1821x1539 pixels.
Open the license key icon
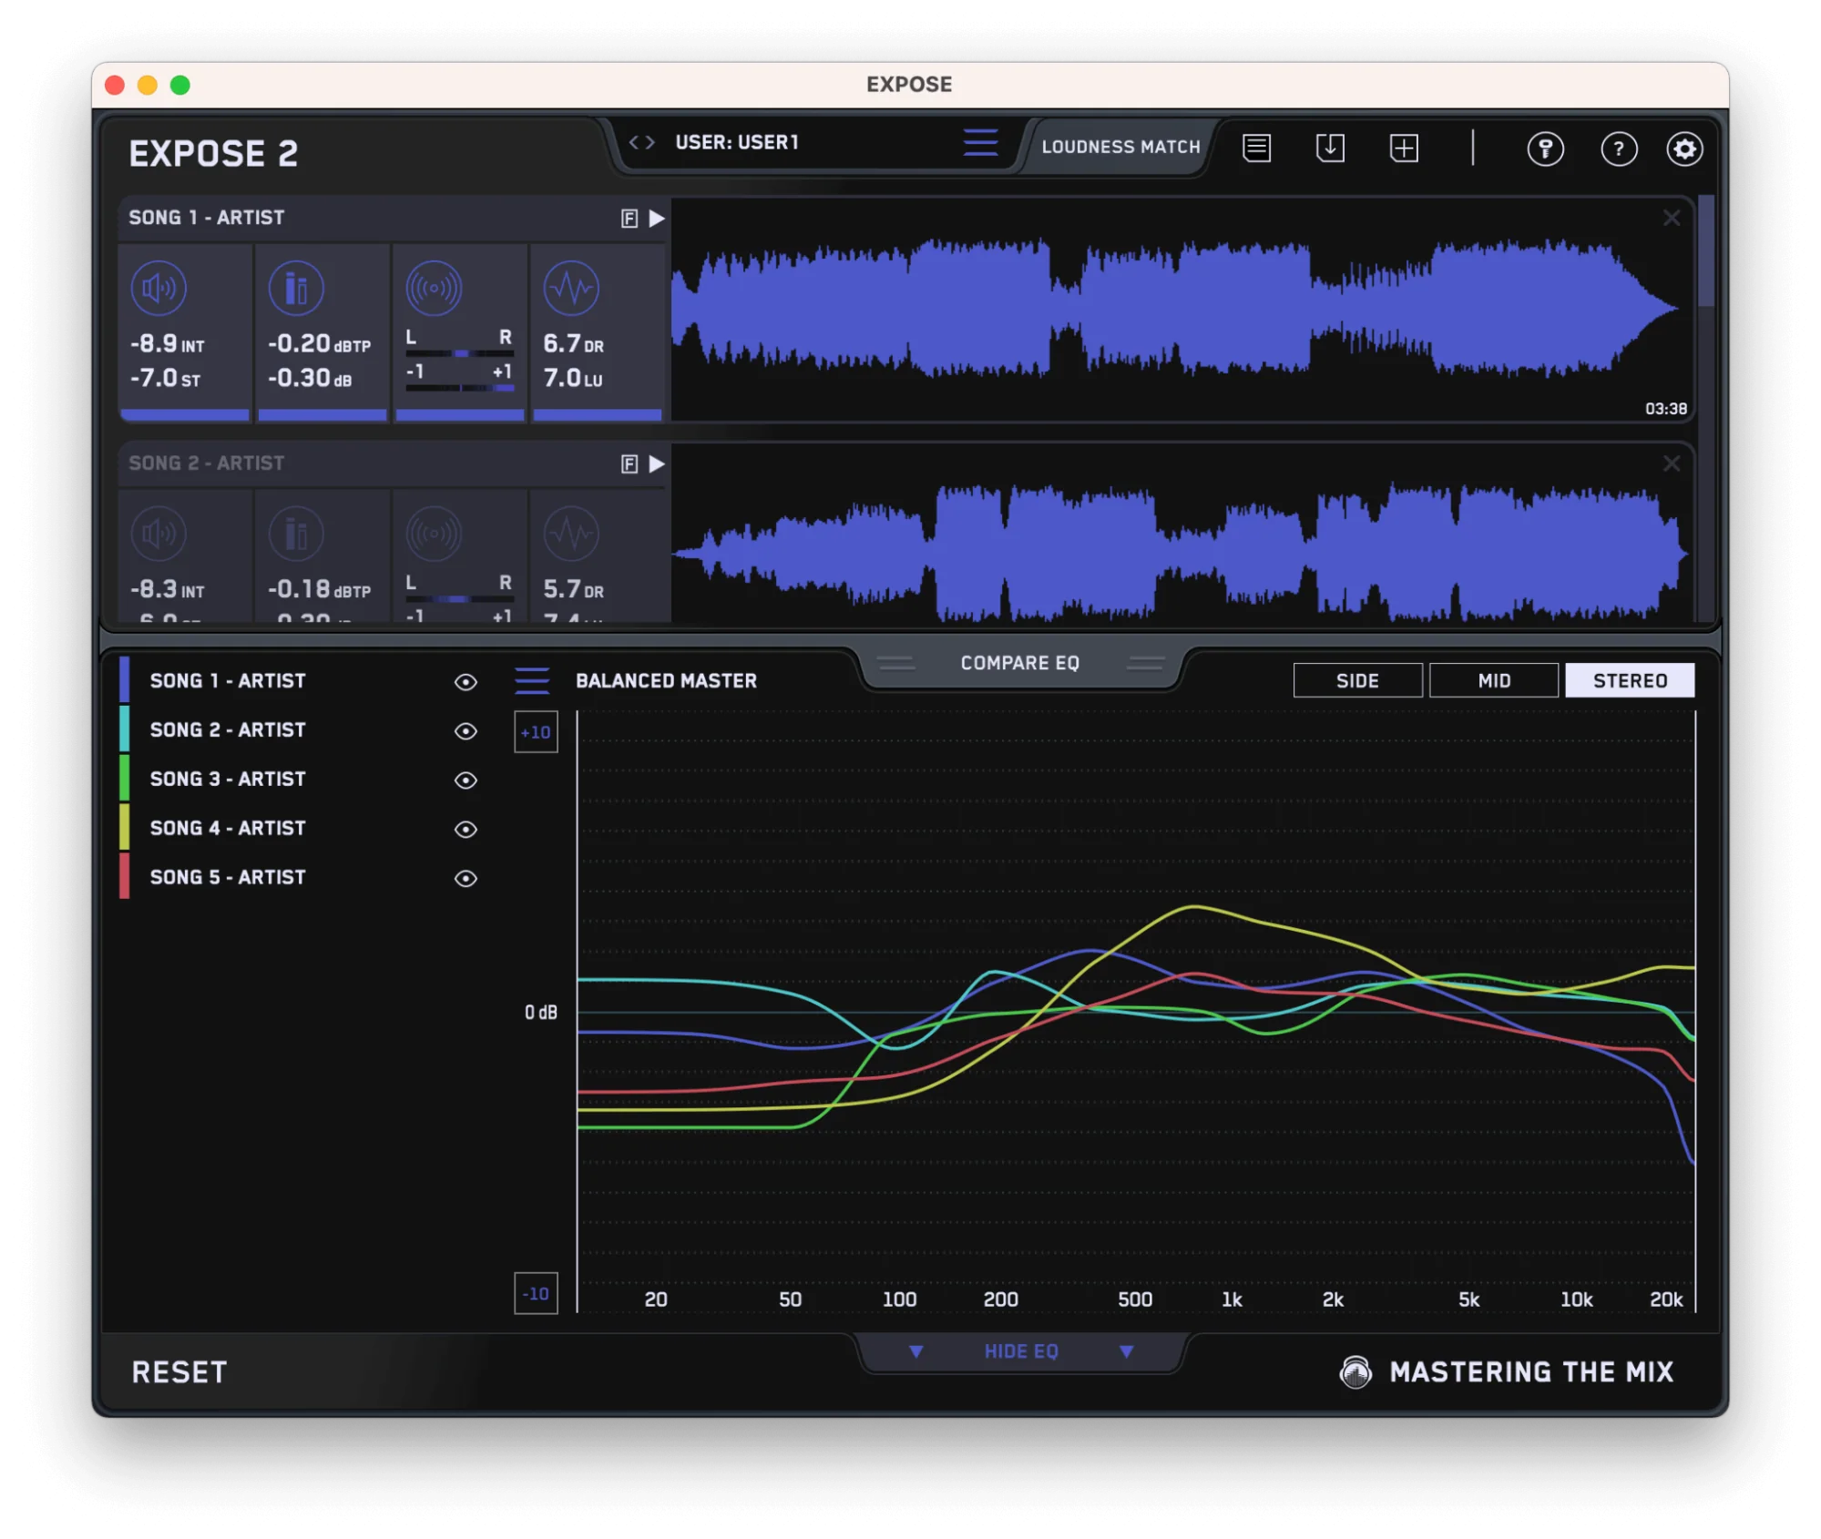pos(1545,148)
